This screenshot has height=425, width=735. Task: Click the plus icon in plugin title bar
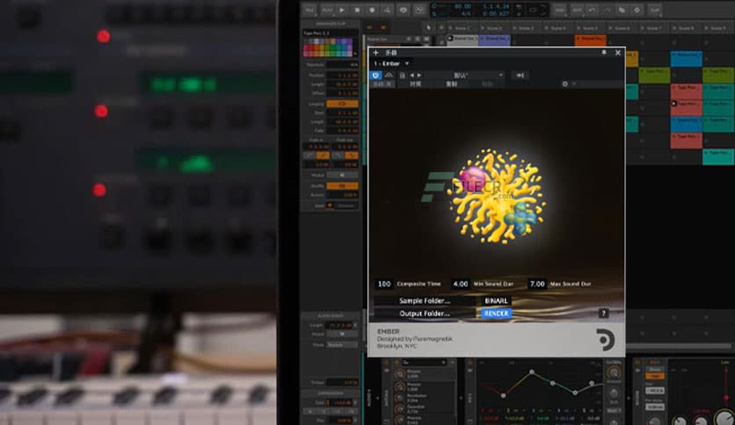point(376,53)
